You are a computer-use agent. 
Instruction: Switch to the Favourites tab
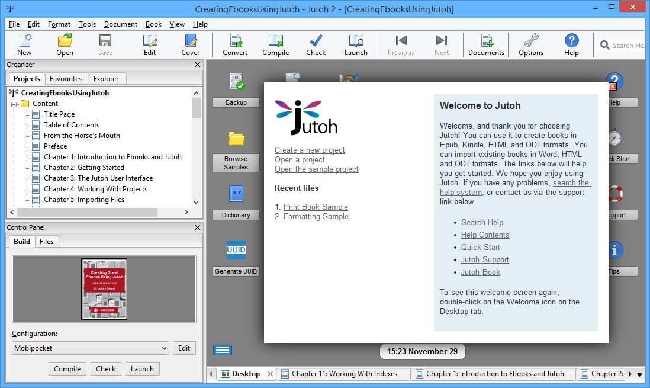(x=66, y=78)
